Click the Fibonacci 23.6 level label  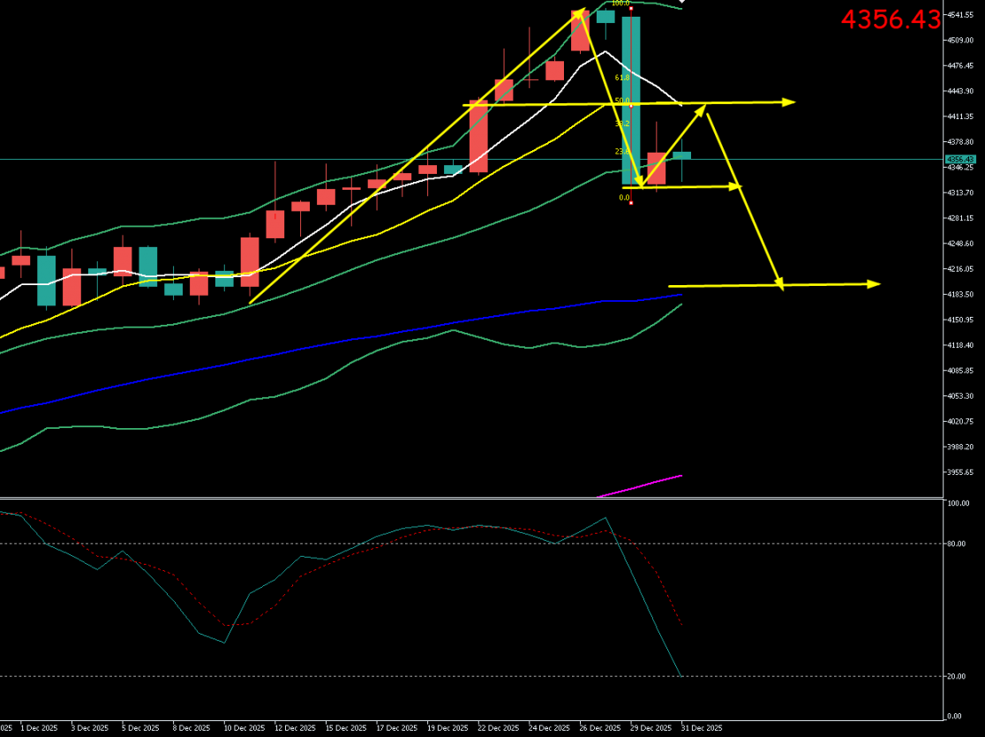pos(621,152)
